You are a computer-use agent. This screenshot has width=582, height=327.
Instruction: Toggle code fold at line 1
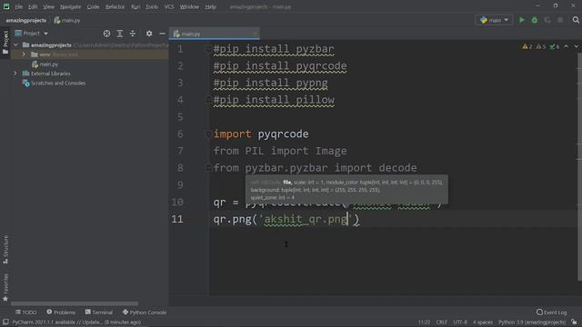208,49
